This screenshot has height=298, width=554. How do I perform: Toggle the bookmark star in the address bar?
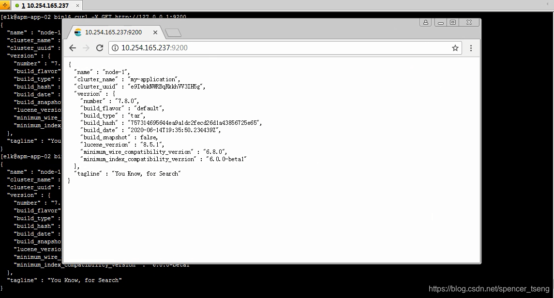455,48
